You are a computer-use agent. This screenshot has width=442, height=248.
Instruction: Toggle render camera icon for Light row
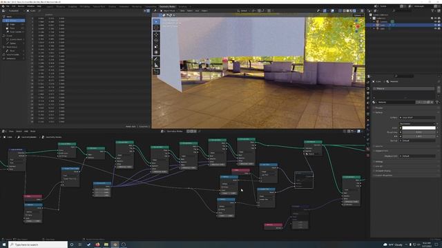coord(439,28)
